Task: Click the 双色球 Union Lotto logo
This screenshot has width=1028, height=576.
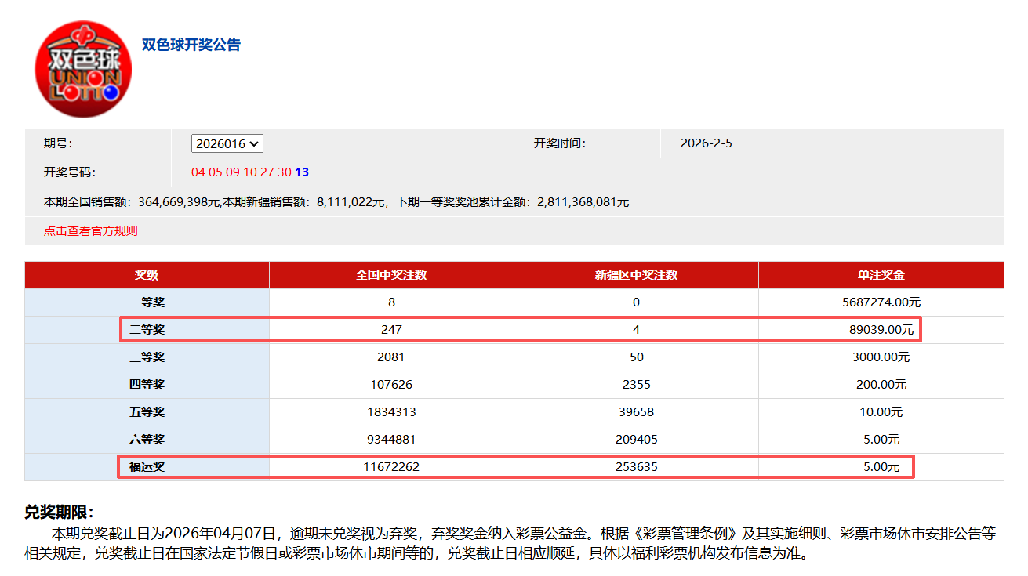Action: tap(83, 70)
